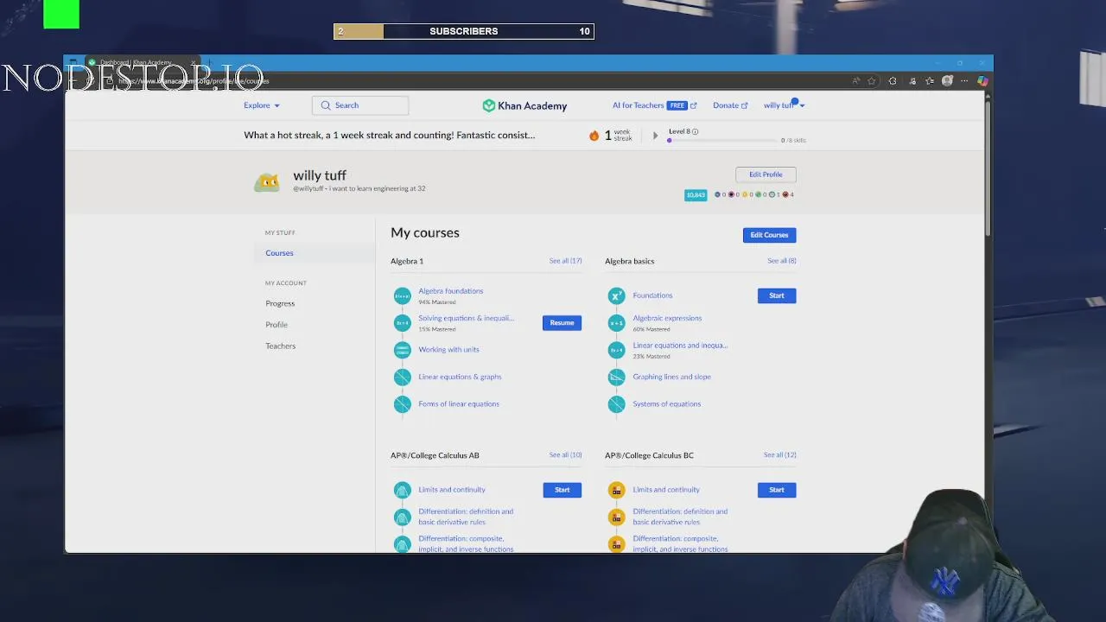The width and height of the screenshot is (1106, 622).
Task: Open Profile in the sidebar
Action: pyautogui.click(x=276, y=325)
